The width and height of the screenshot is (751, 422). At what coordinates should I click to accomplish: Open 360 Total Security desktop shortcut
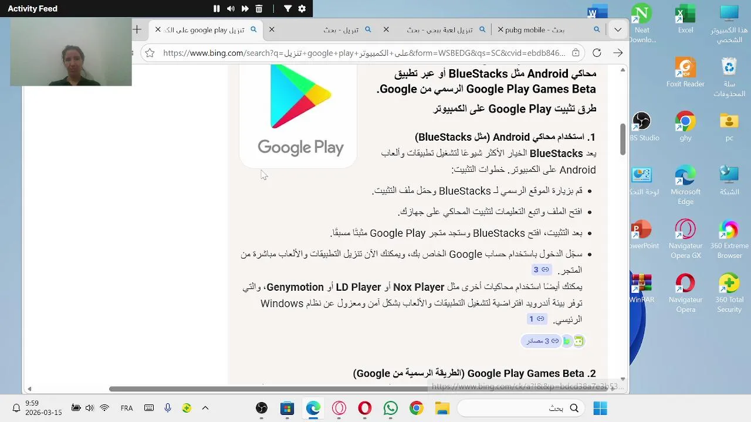click(729, 293)
